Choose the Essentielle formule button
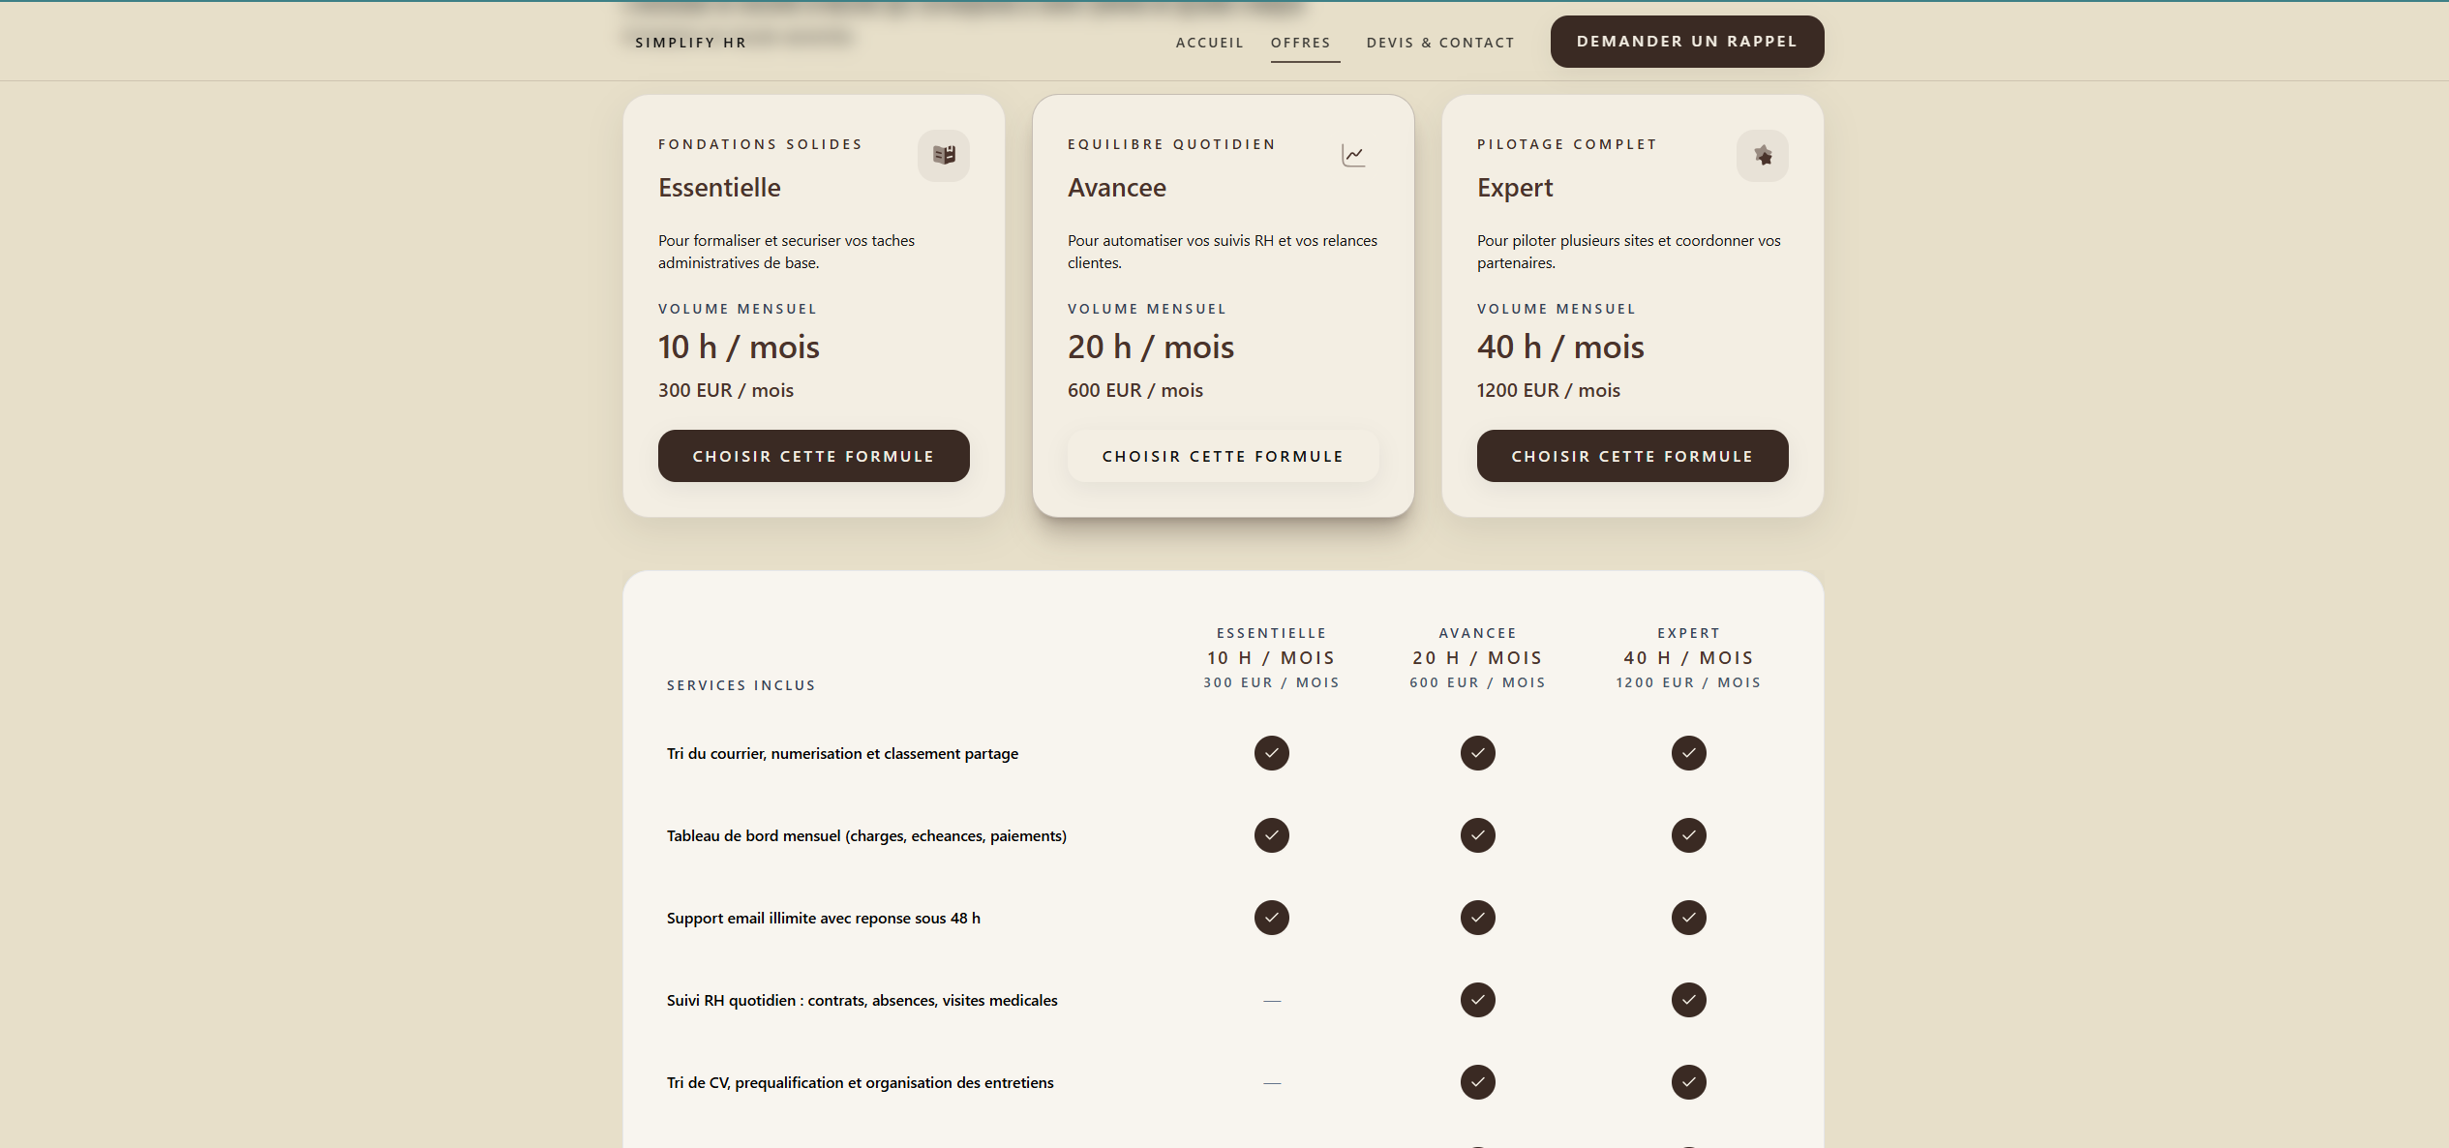 [813, 456]
